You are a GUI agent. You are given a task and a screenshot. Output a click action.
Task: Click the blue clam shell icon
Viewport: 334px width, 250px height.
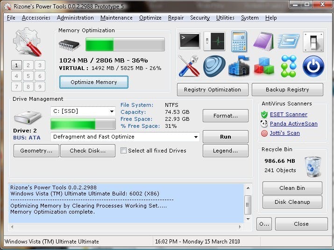tap(214, 66)
